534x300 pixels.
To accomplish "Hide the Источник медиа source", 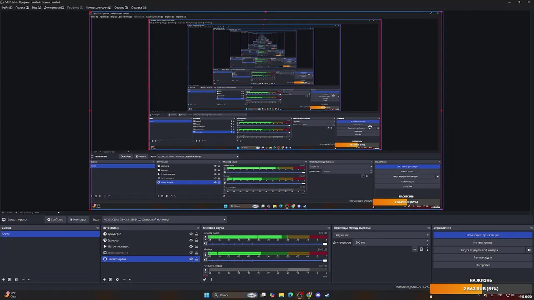I will 191,246.
